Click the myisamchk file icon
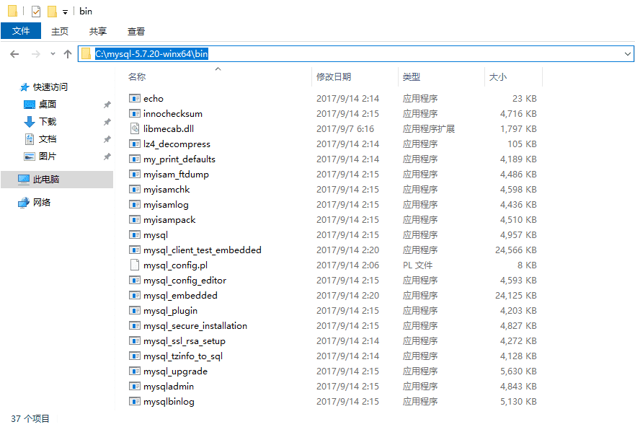The image size is (635, 427). [135, 189]
